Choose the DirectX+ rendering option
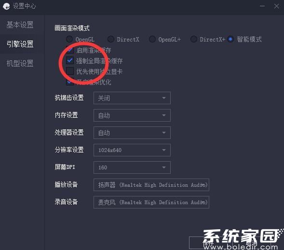 tap(194, 39)
